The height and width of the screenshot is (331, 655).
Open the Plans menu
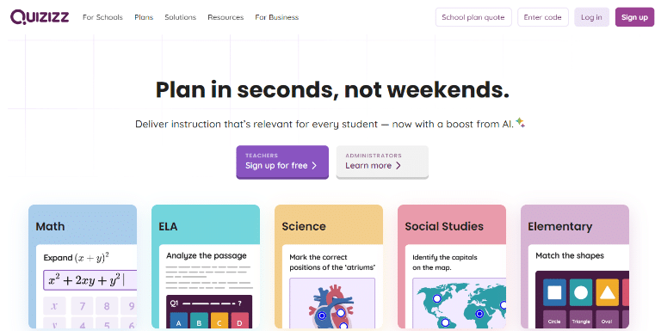pos(144,17)
